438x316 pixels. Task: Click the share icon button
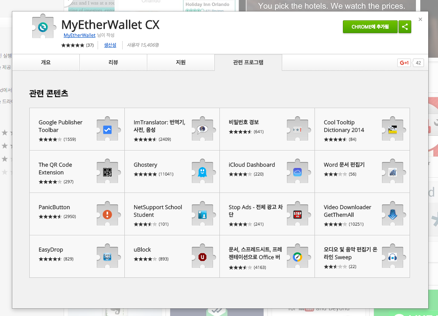point(405,27)
